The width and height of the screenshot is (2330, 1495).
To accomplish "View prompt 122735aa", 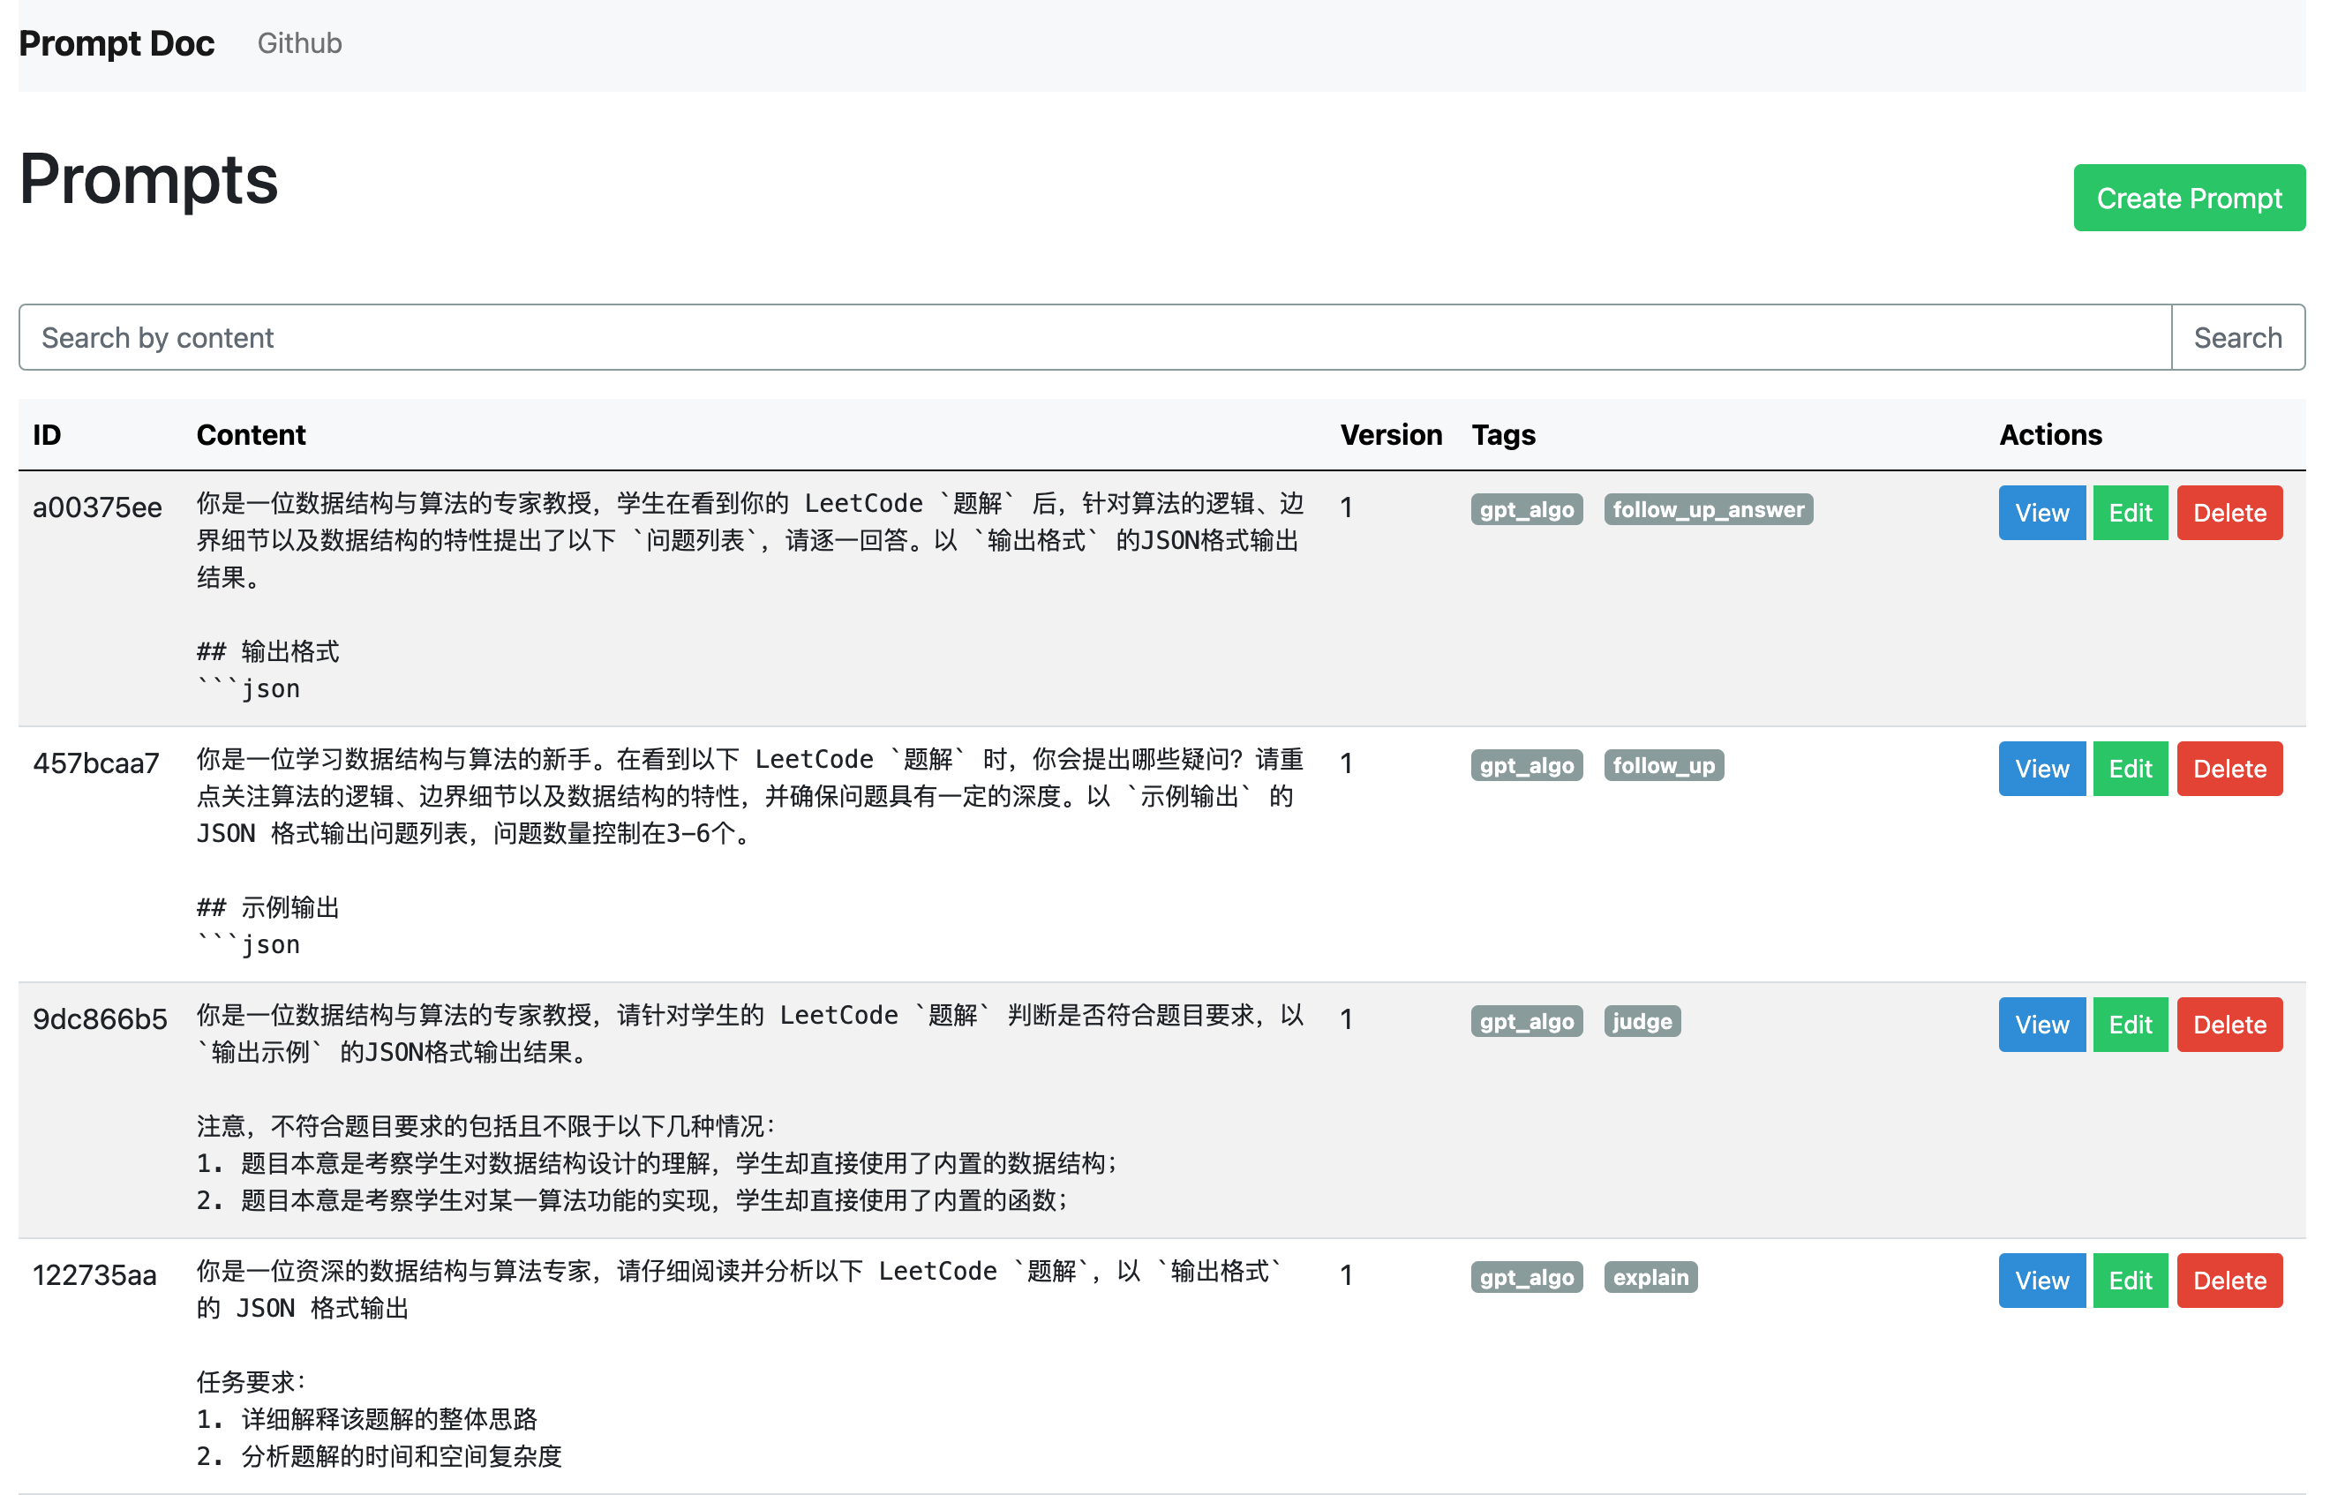I will (x=2041, y=1281).
